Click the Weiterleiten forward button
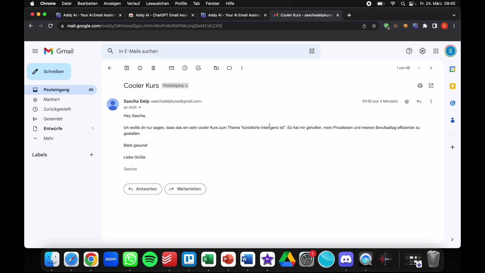This screenshot has width=485, height=273. 185,189
